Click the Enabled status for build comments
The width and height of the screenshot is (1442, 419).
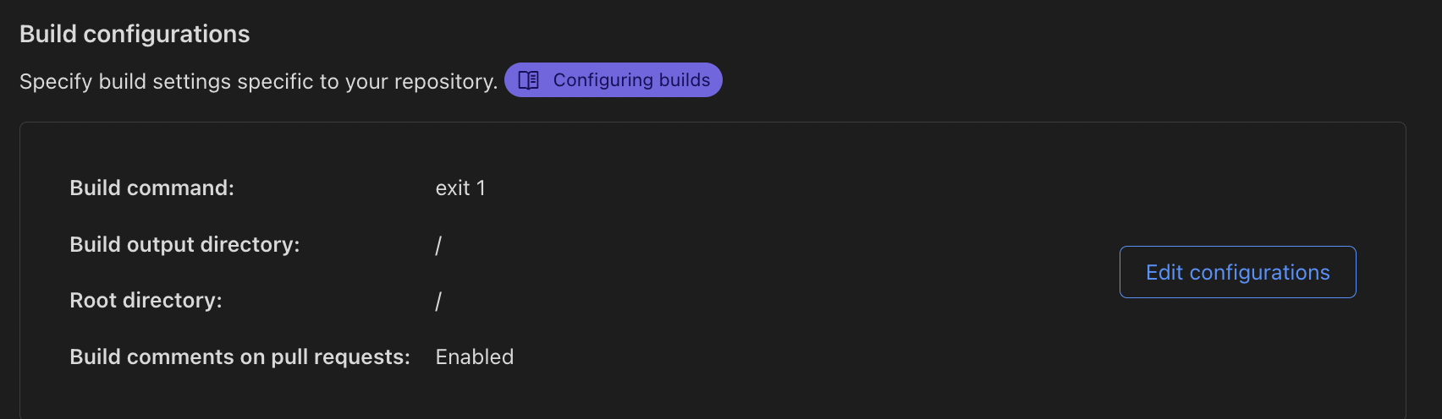coord(475,356)
